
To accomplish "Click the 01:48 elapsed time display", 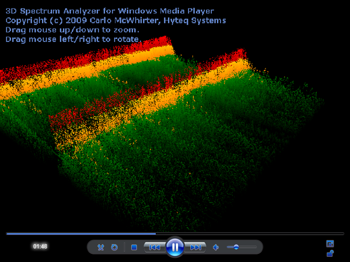I will pyautogui.click(x=40, y=246).
